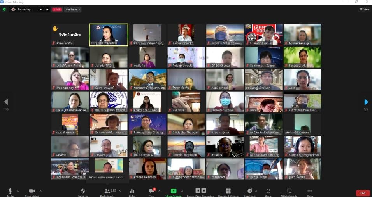This screenshot has width=372, height=197.
Task: Select Chidapha Phongam video tile
Action: [186, 124]
